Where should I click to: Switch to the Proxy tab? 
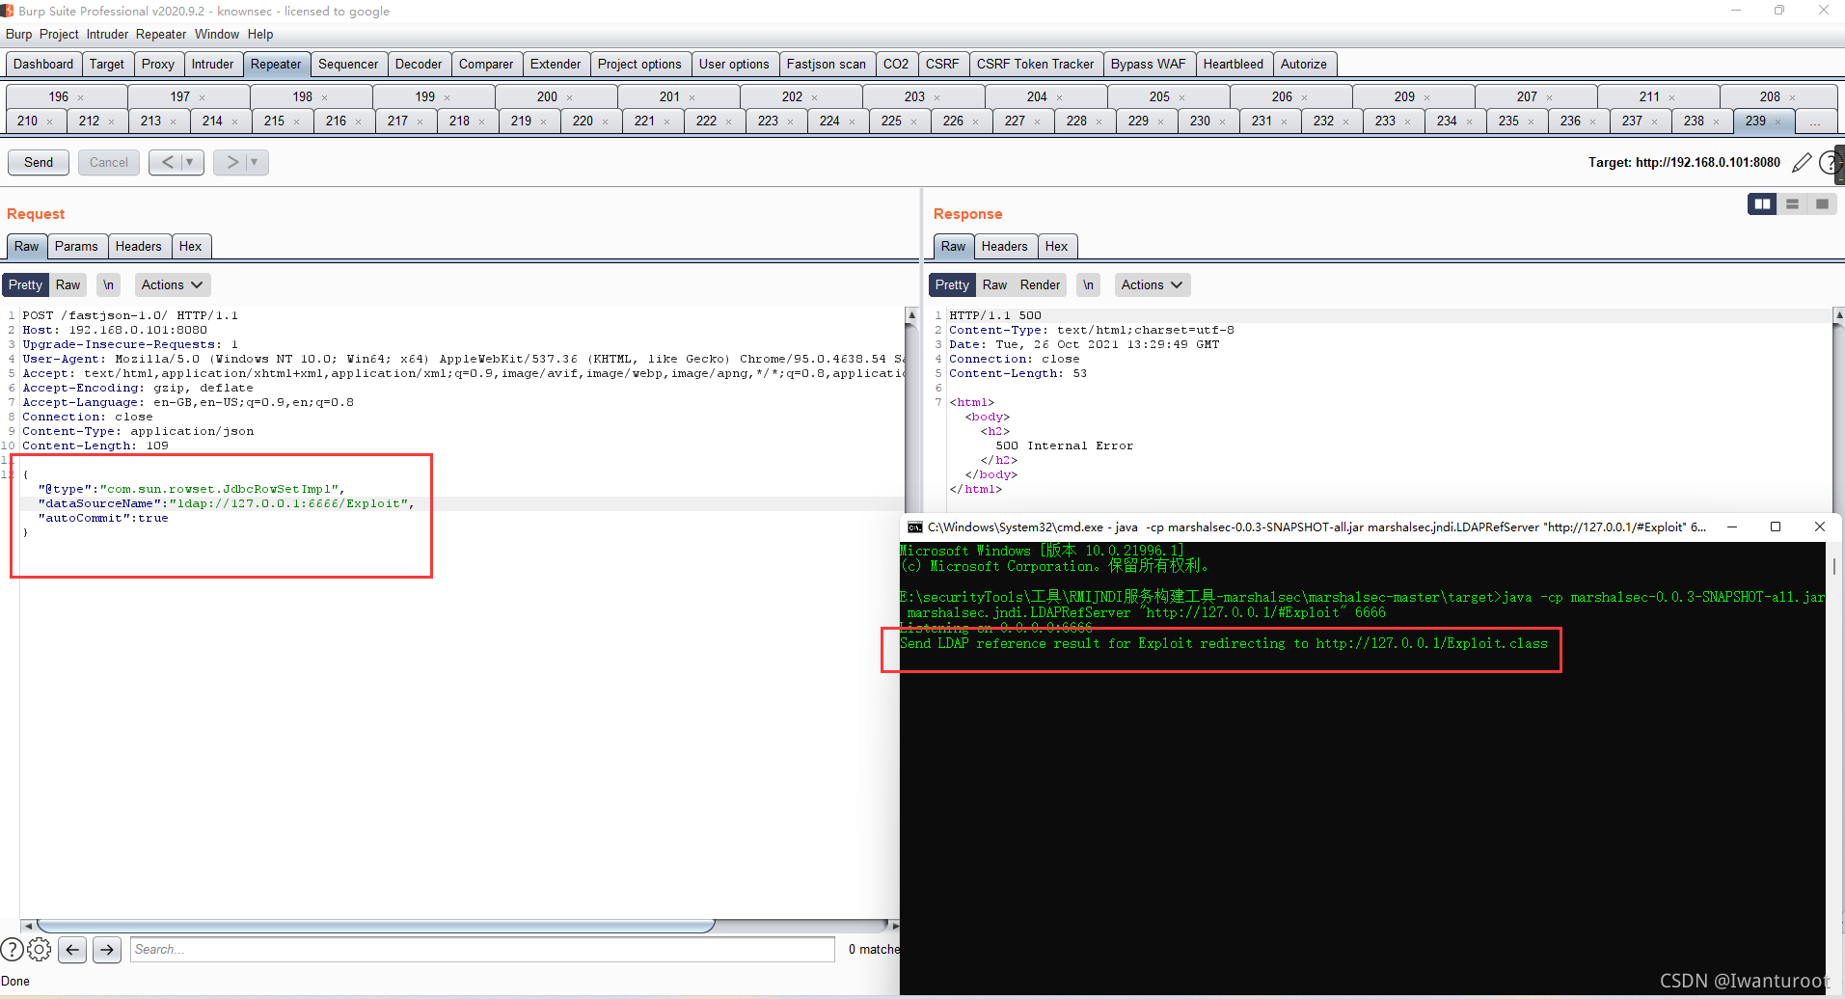[158, 65]
